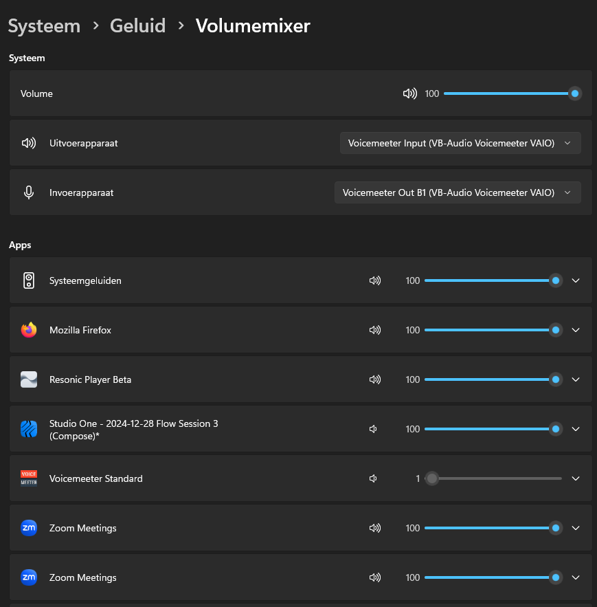The height and width of the screenshot is (607, 597).
Task: Click the Invoerapparaat microphone icon
Action: pyautogui.click(x=29, y=192)
